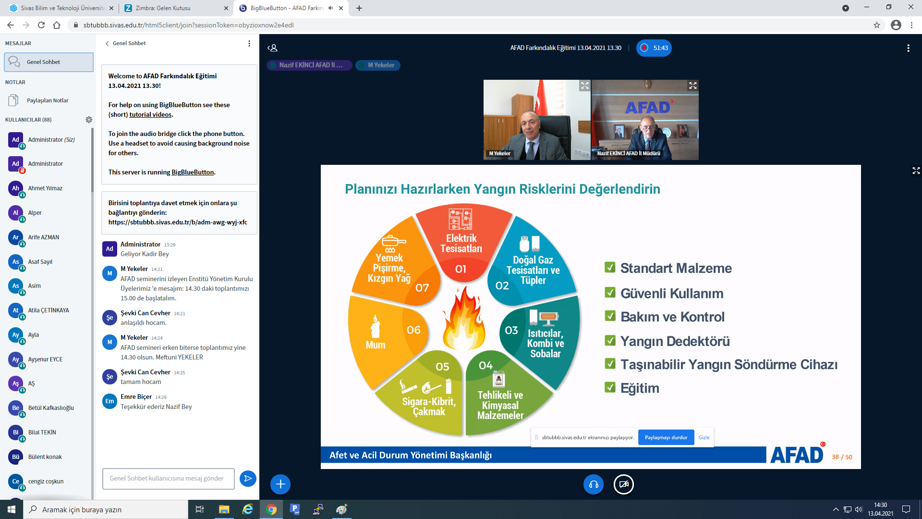Open Chrome profile icon
Screen dimensions: 922x519
(896, 25)
